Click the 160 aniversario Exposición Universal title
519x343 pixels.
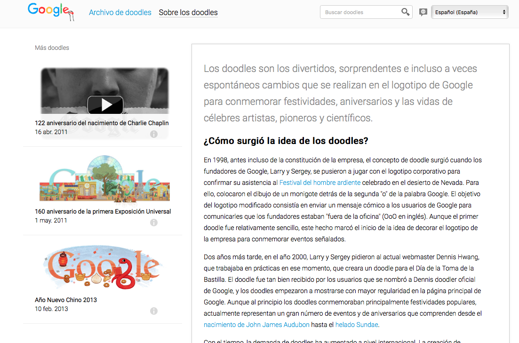point(103,211)
